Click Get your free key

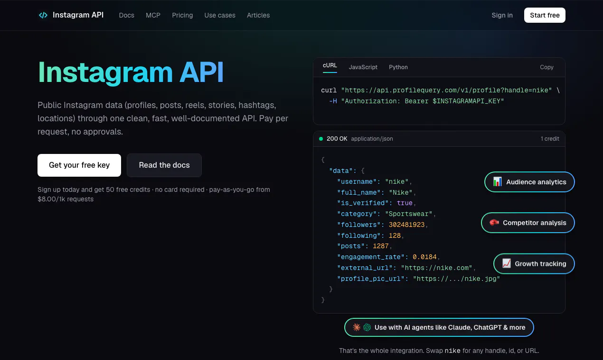(x=79, y=165)
